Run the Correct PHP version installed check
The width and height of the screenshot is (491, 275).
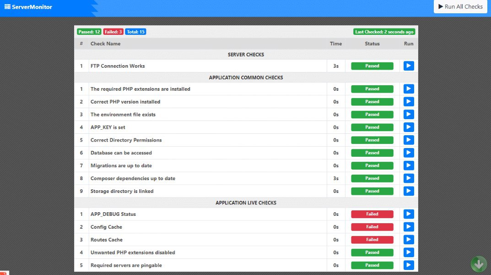(409, 102)
